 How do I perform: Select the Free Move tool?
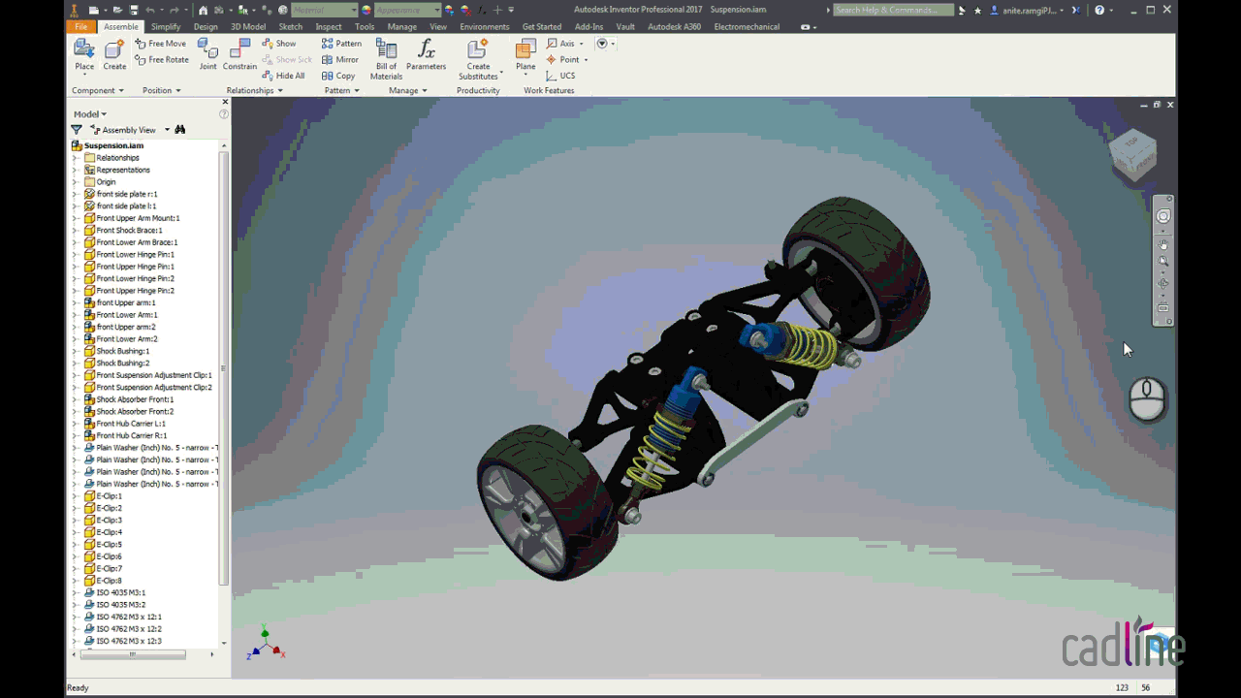160,44
